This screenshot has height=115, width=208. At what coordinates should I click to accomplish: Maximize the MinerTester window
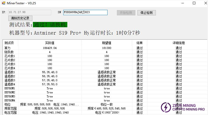click(x=194, y=3)
